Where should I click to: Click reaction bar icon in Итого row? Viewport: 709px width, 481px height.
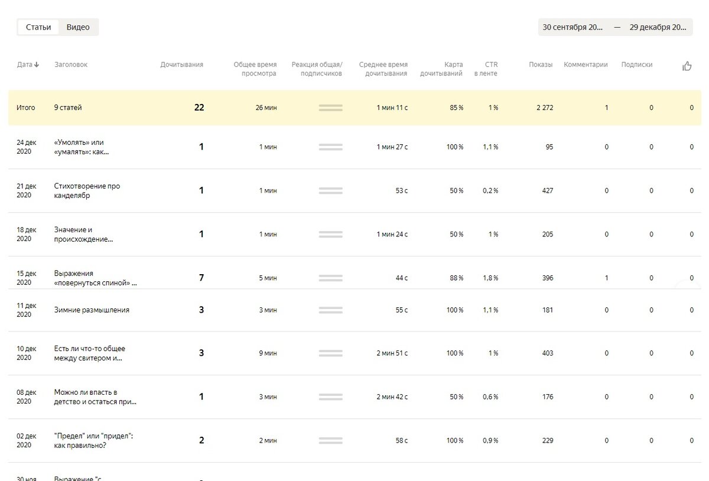click(x=330, y=108)
